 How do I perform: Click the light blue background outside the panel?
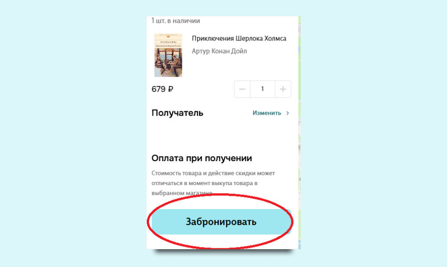point(71,133)
